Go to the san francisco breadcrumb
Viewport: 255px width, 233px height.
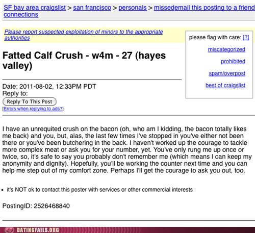[x=92, y=8]
